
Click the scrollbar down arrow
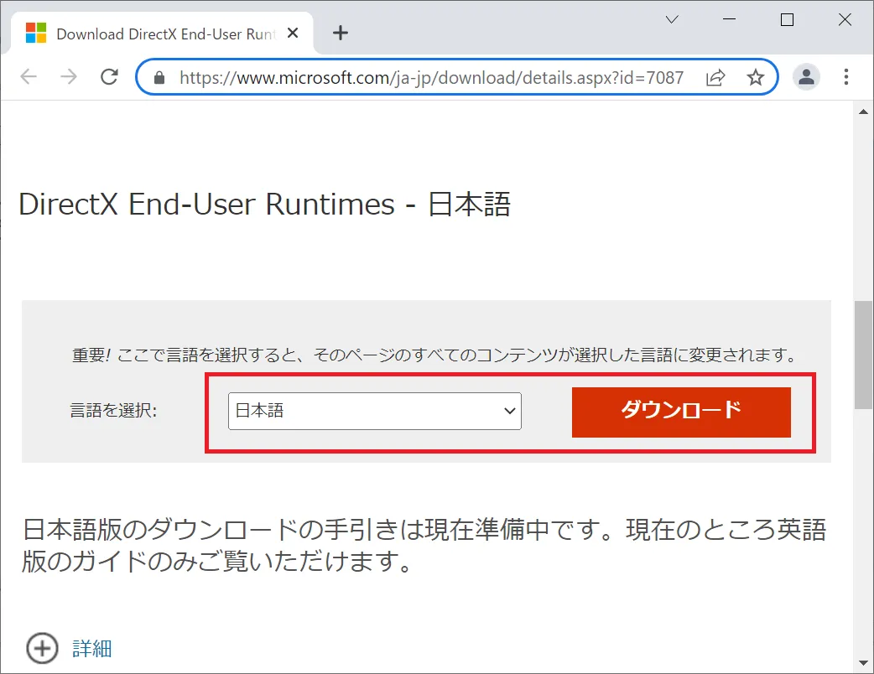[x=863, y=663]
